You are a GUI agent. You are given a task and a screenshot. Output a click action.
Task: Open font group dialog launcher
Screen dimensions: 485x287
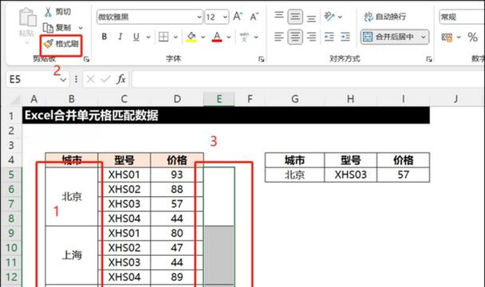pos(262,59)
